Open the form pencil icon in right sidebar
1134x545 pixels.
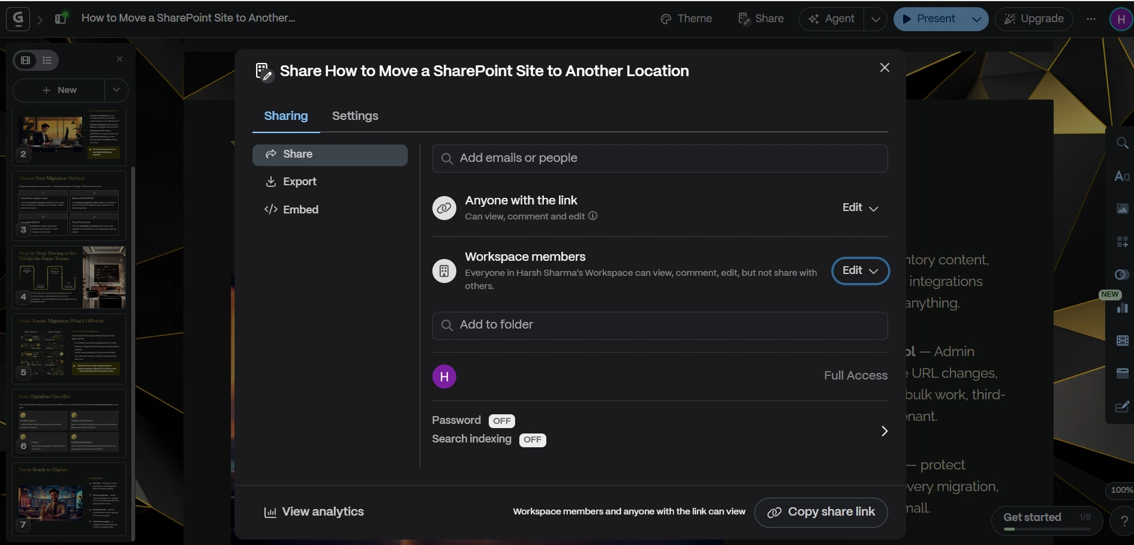[x=1122, y=407]
